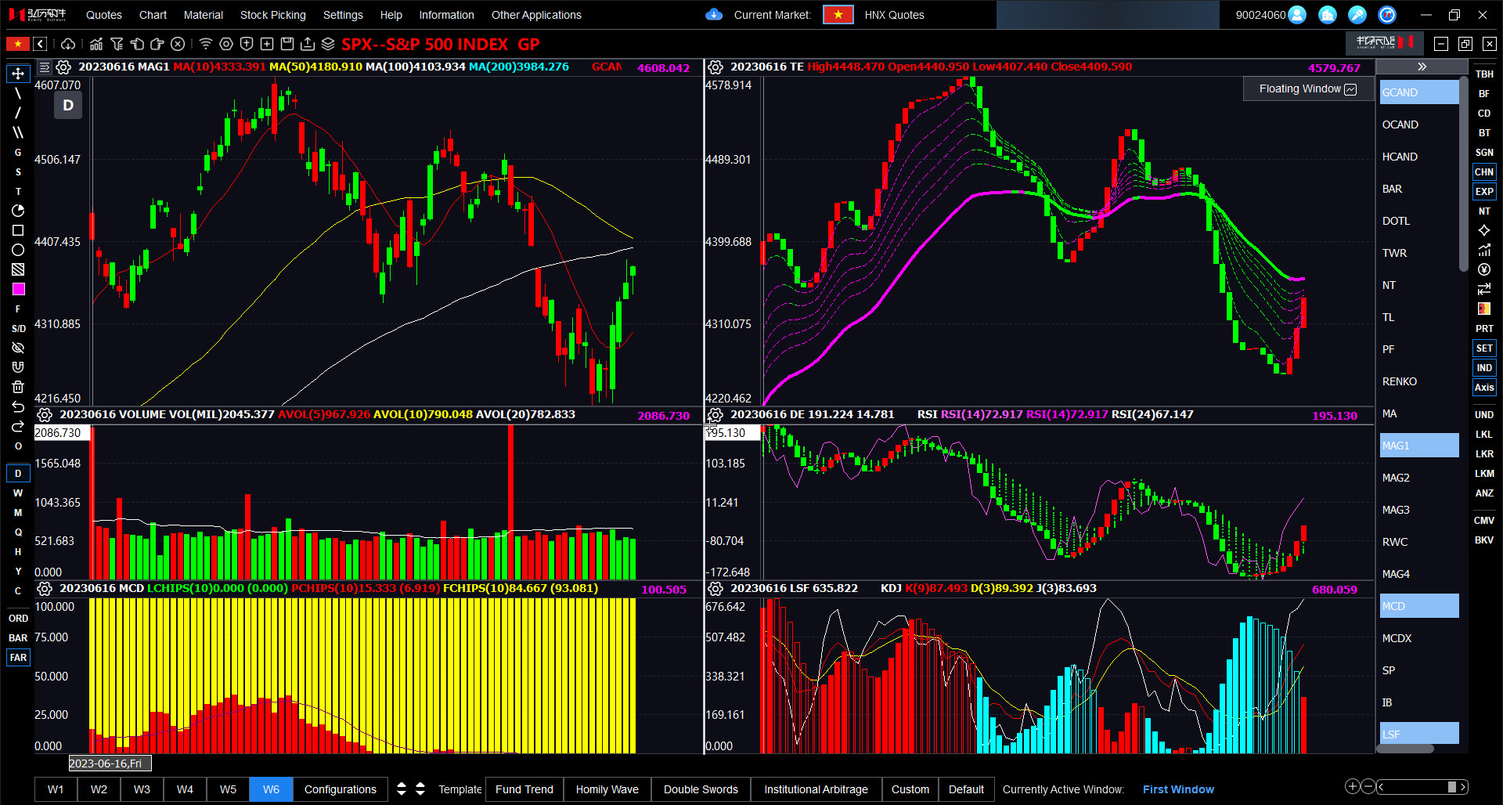
Task: Open the Stock Picking menu
Action: [x=272, y=15]
